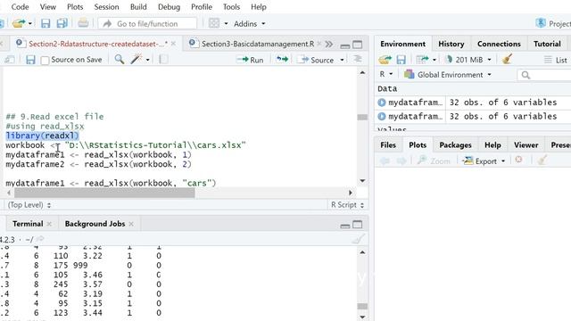
Task: Switch to the Packages tab
Action: pos(455,144)
